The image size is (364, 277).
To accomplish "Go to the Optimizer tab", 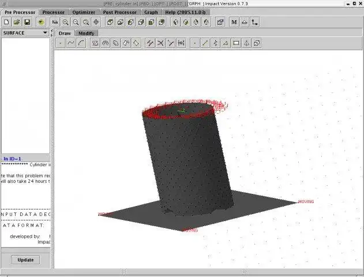I will coord(84,12).
